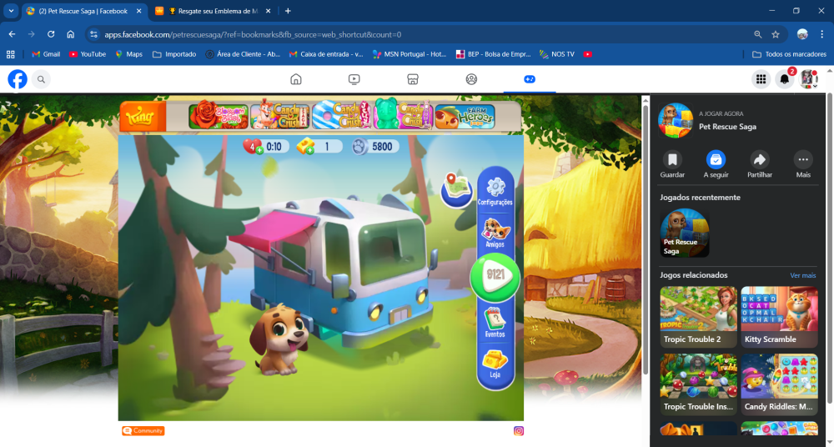This screenshot has width=834, height=447.
Task: Click the paw coins counter 5800
Action: click(x=375, y=146)
